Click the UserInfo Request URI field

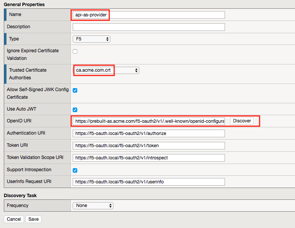tap(148, 182)
